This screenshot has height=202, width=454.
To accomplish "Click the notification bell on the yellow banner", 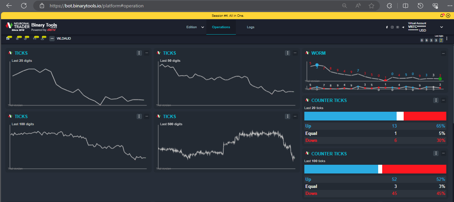I will [442, 15].
